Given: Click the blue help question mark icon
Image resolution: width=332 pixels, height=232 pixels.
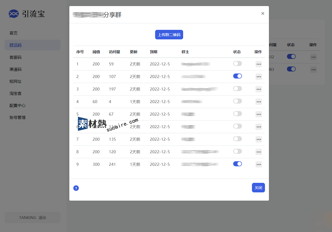Looking at the screenshot, I should click(x=76, y=188).
